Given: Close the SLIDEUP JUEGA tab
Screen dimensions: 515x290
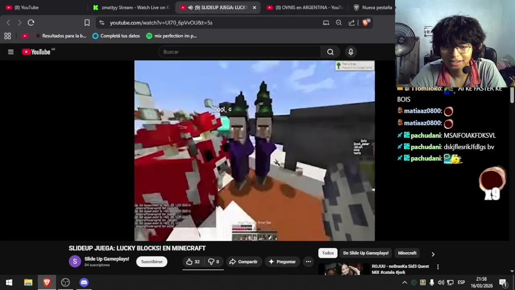Looking at the screenshot, I should (x=254, y=8).
